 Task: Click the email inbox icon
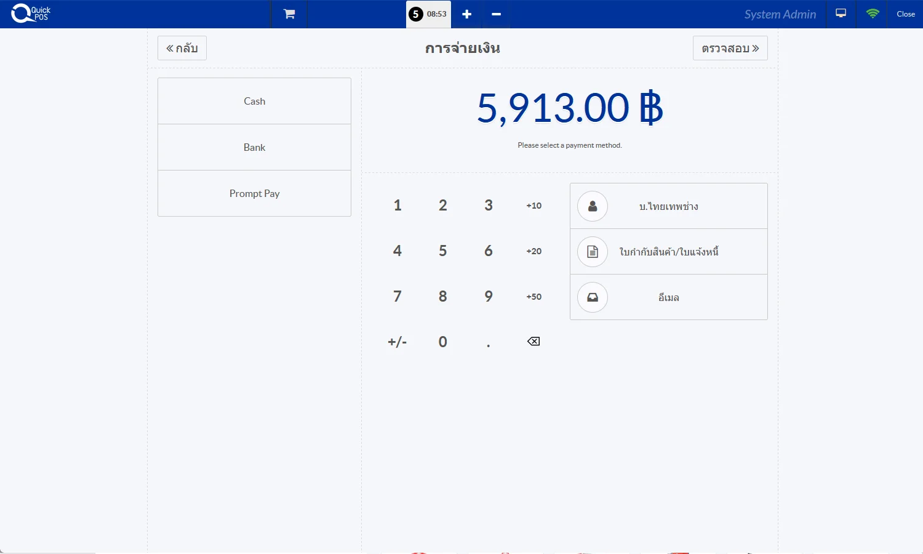coord(593,297)
